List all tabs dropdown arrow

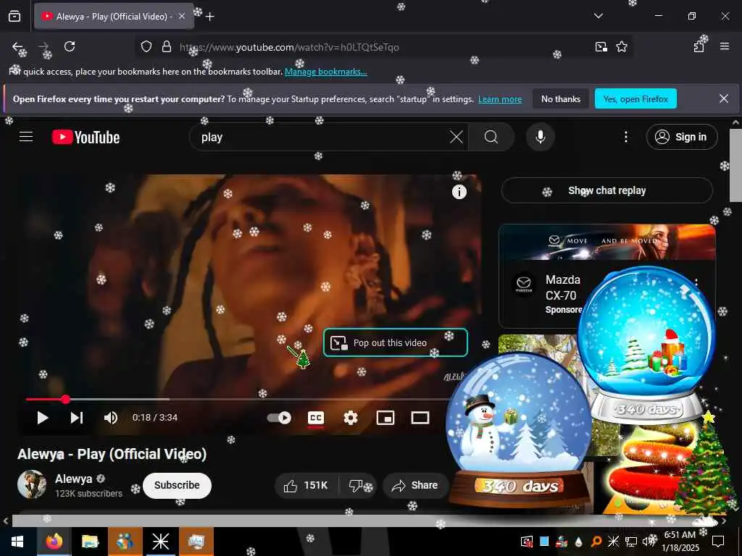pyautogui.click(x=598, y=16)
